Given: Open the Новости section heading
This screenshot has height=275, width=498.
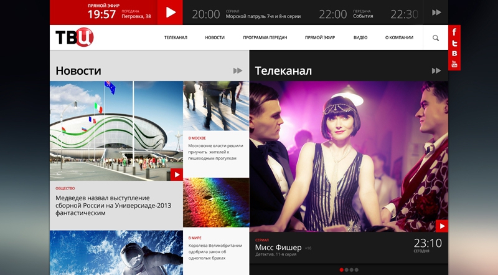Looking at the screenshot, I should pyautogui.click(x=78, y=70).
